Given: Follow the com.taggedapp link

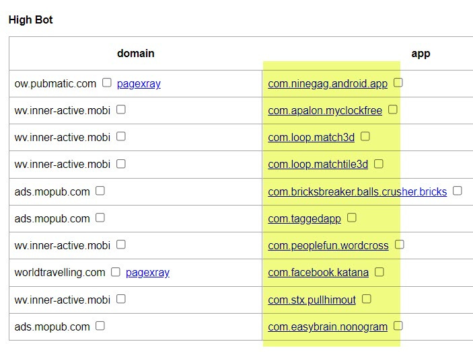Looking at the screenshot, I should coord(304,218).
